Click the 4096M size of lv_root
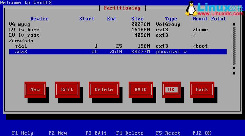The height and width of the screenshot is (136, 245). coord(142,35)
